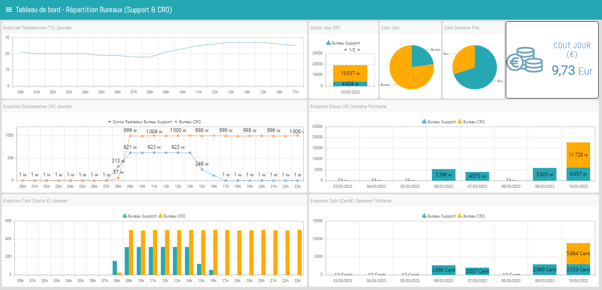This screenshot has width=602, height=290.
Task: Click the previous page arrow in Conso Jour panel
Action: point(345,49)
